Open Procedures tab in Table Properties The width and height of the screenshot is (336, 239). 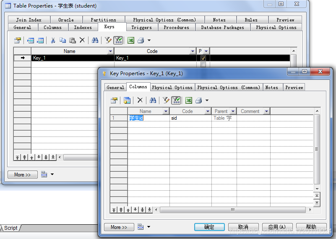pyautogui.click(x=177, y=27)
